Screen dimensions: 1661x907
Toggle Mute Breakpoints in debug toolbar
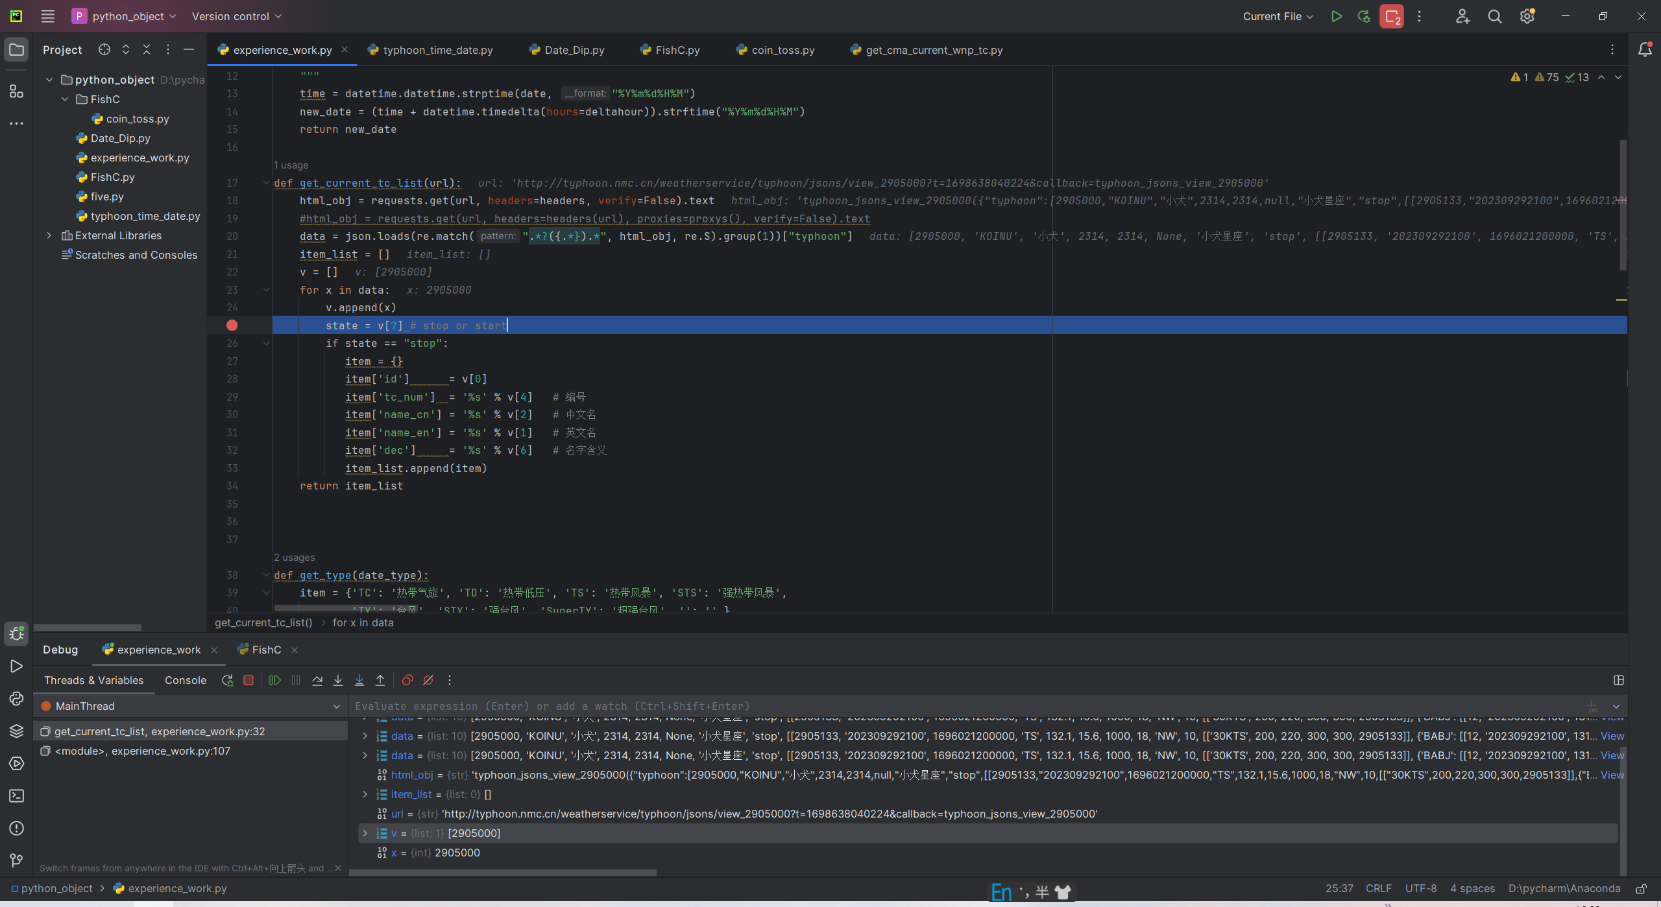428,680
